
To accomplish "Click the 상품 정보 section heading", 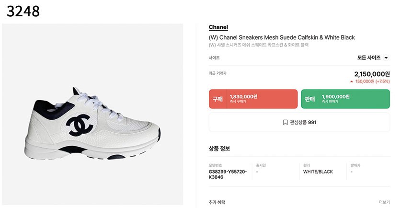I will (x=219, y=149).
